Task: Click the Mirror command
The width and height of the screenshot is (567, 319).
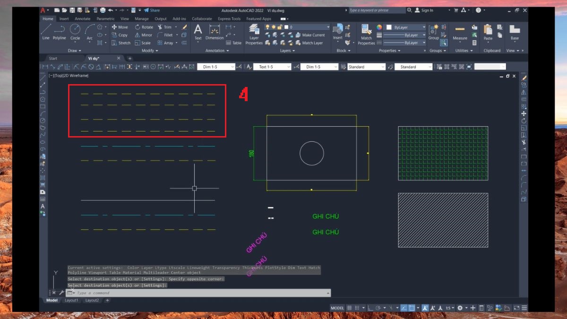Action: point(144,35)
